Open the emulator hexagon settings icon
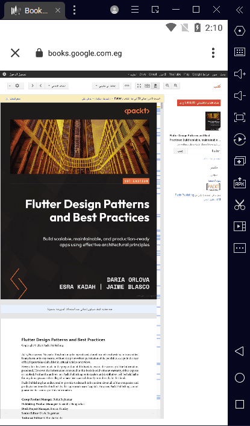Image resolution: width=250 pixels, height=426 pixels. click(240, 31)
